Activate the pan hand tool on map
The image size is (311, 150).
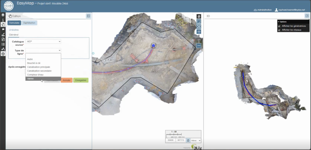click(x=199, y=16)
